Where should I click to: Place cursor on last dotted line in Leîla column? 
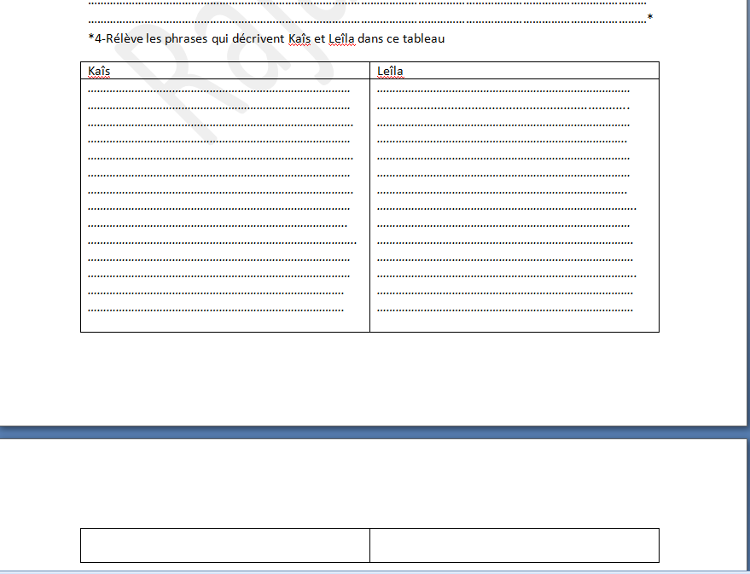[x=505, y=309]
